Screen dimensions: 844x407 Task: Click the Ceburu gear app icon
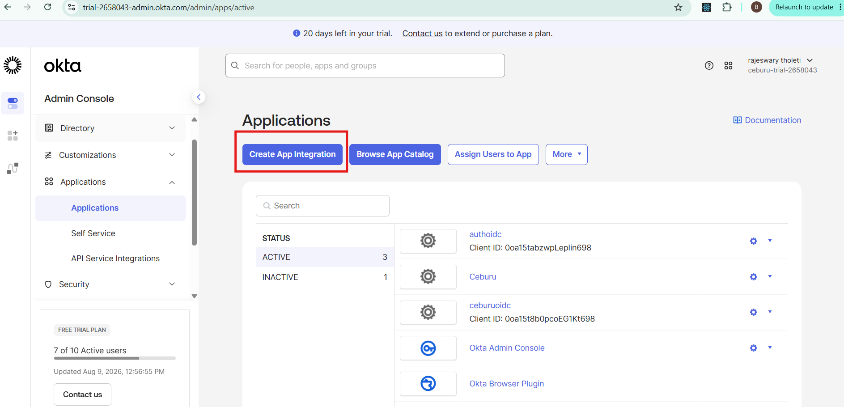pyautogui.click(x=428, y=276)
